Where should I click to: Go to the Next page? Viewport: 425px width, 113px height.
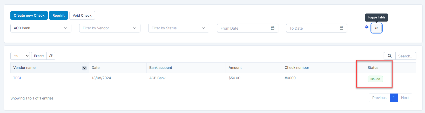(405, 98)
